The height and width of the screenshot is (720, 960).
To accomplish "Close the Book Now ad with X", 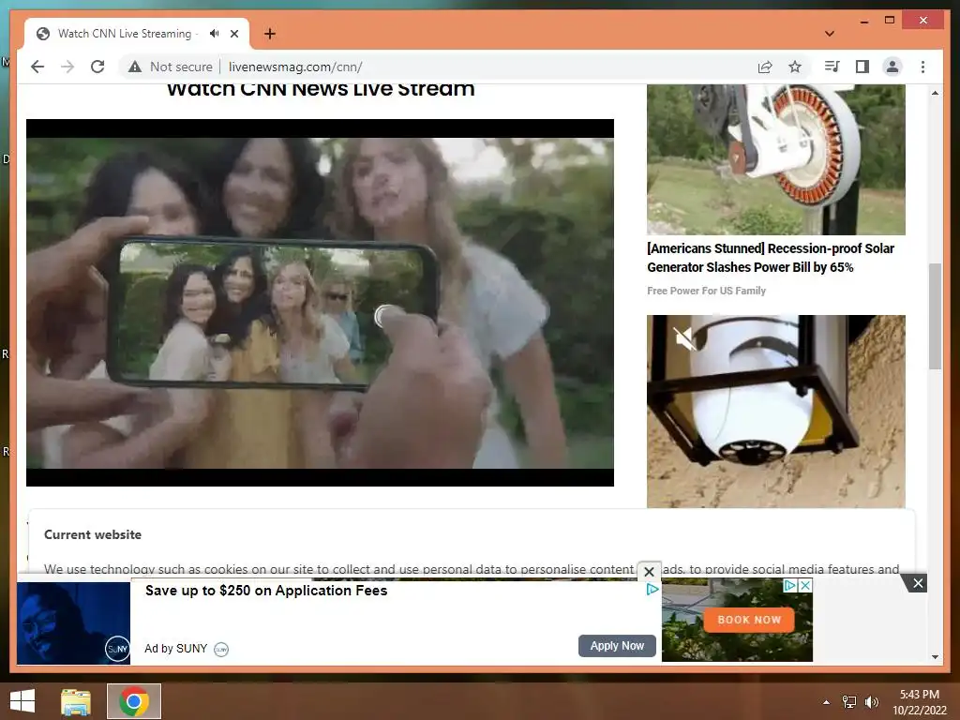I will point(805,585).
